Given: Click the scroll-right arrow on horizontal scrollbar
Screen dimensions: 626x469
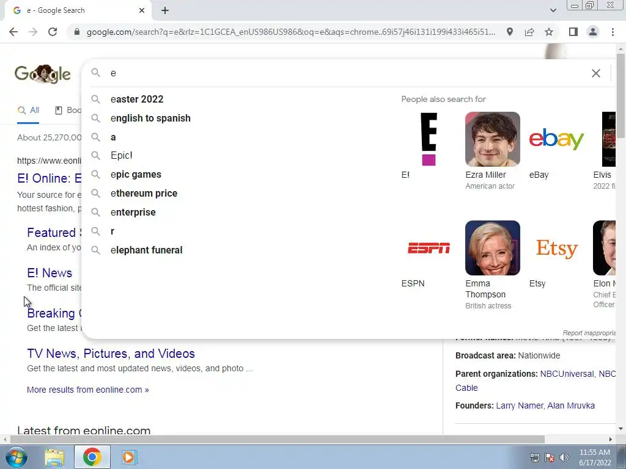Looking at the screenshot, I should pos(611,439).
